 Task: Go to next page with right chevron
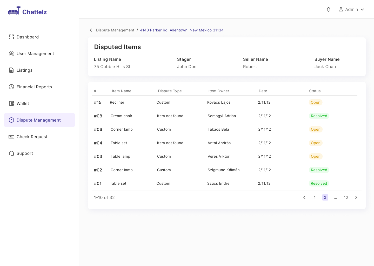click(x=356, y=197)
